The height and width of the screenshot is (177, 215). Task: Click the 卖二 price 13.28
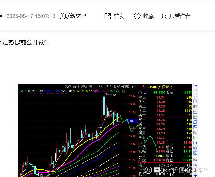tap(160, 111)
